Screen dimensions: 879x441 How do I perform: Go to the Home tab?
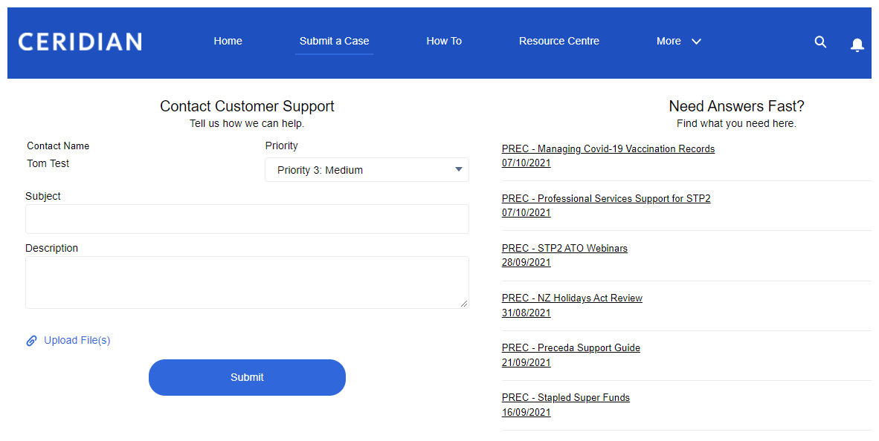tap(228, 42)
